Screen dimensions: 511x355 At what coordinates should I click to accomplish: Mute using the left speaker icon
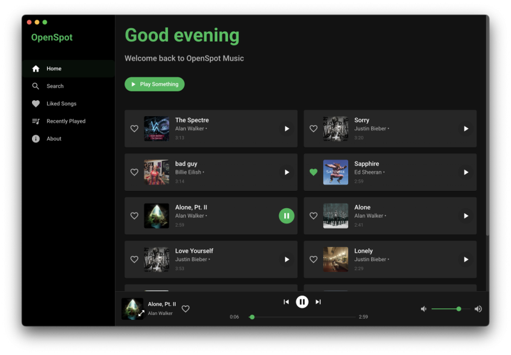(x=423, y=309)
